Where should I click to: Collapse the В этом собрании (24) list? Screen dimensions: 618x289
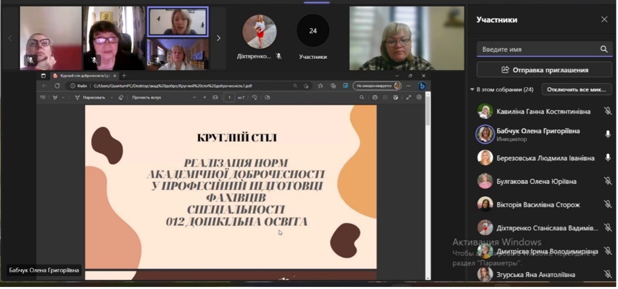[472, 90]
